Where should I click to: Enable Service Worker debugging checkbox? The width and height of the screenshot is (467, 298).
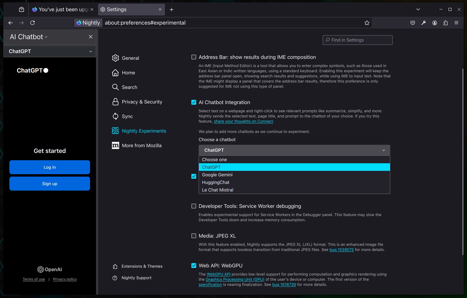(x=194, y=206)
